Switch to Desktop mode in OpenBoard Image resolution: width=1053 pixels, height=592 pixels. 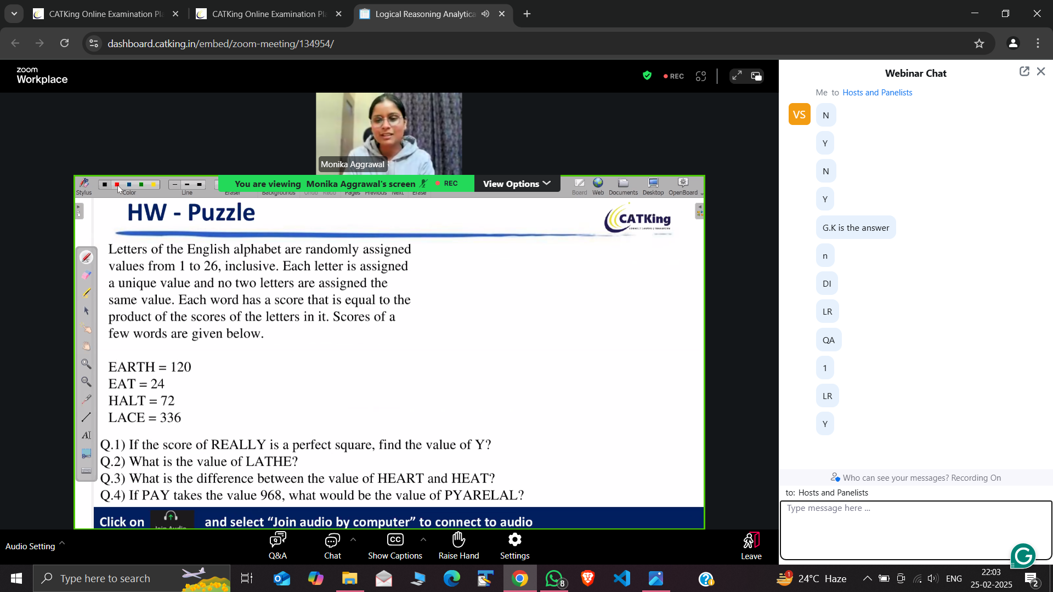tap(653, 186)
